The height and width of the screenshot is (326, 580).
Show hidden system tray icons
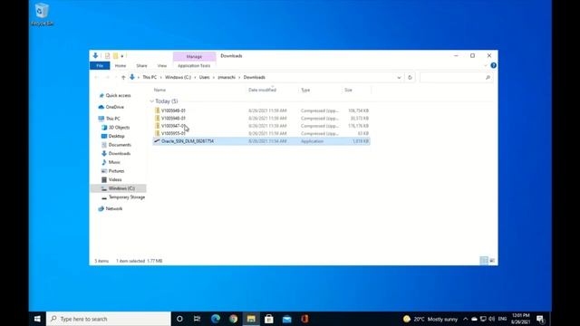coord(465,319)
